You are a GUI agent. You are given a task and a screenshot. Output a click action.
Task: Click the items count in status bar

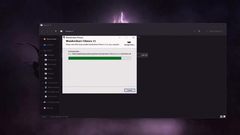point(44,117)
